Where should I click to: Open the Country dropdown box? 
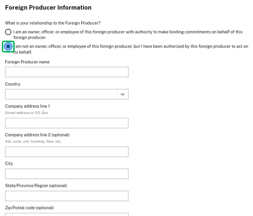pos(67,94)
